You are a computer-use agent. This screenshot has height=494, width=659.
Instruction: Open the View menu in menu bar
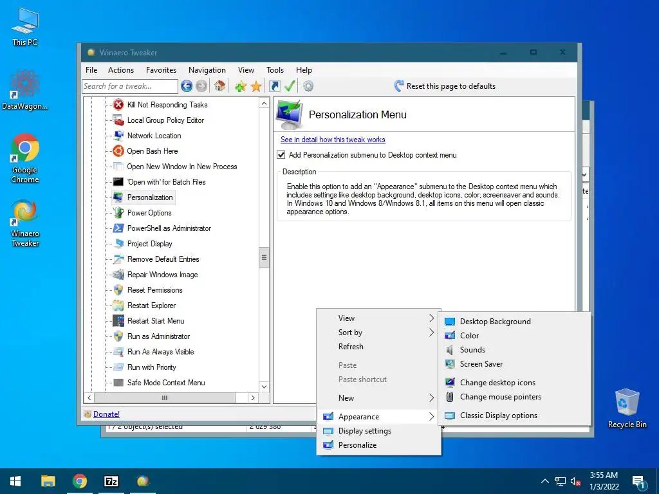point(246,70)
